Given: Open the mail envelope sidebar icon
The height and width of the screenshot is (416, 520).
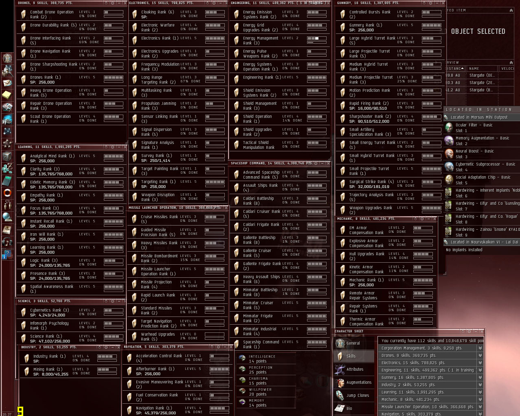Looking at the screenshot, I should tap(7, 83).
